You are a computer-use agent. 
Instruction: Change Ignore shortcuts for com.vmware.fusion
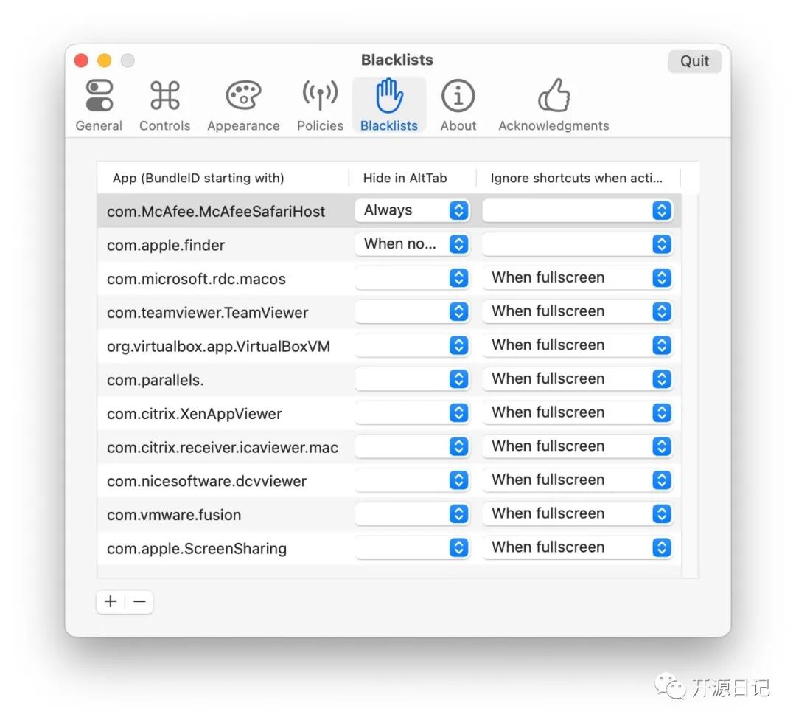[x=578, y=513]
